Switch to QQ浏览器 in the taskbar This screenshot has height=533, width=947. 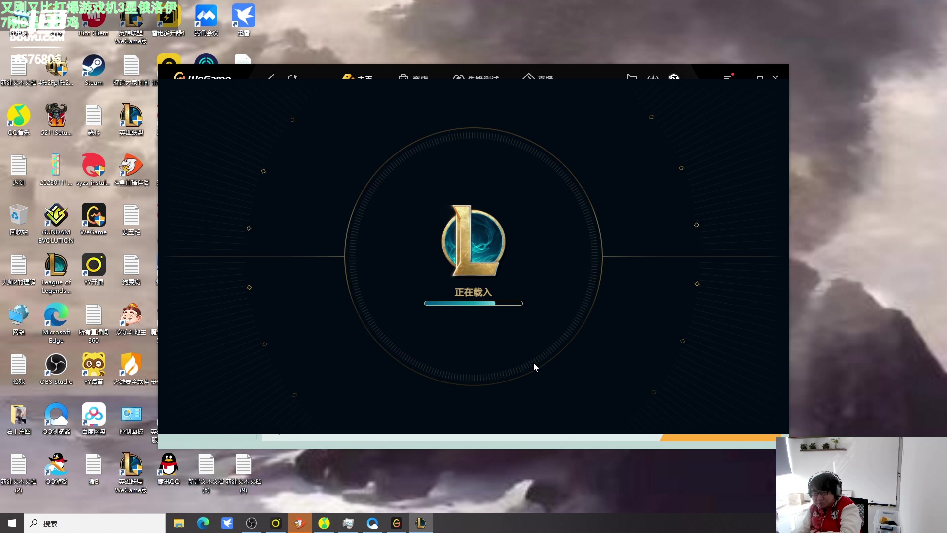click(372, 523)
